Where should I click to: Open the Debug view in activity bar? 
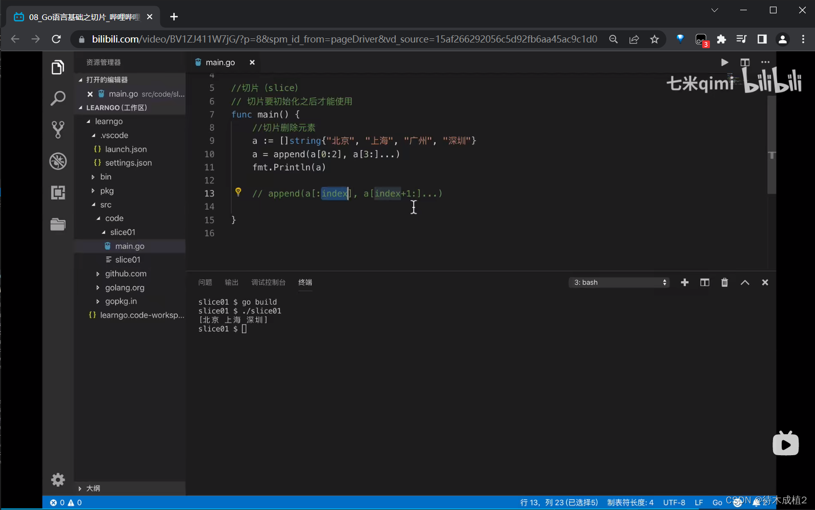pyautogui.click(x=58, y=161)
